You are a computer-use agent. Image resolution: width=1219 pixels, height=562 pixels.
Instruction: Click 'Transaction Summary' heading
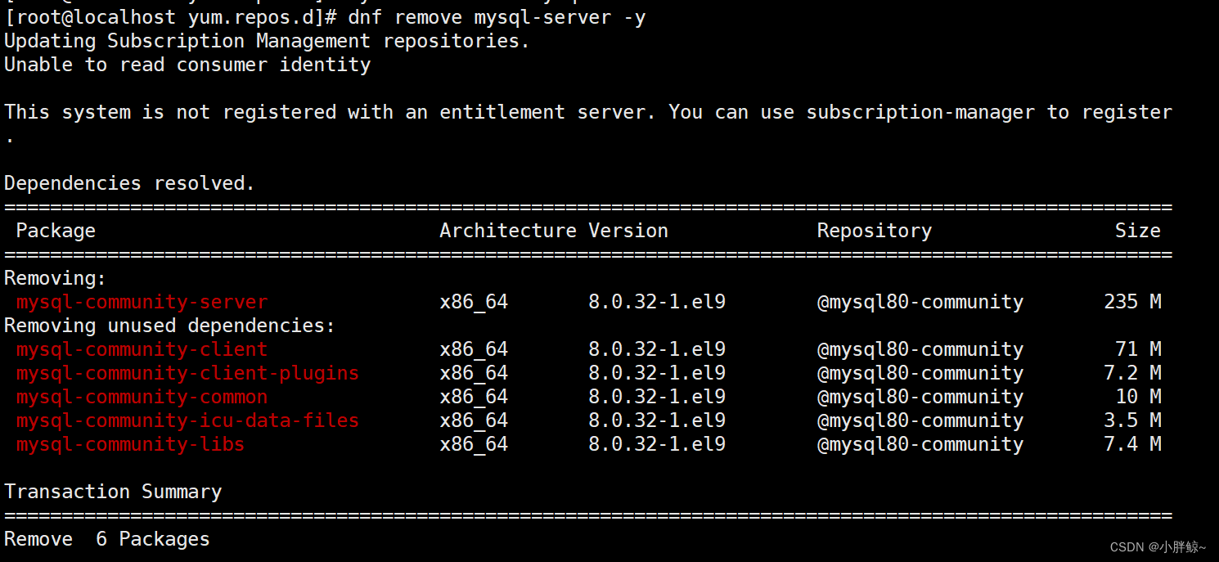pos(113,492)
